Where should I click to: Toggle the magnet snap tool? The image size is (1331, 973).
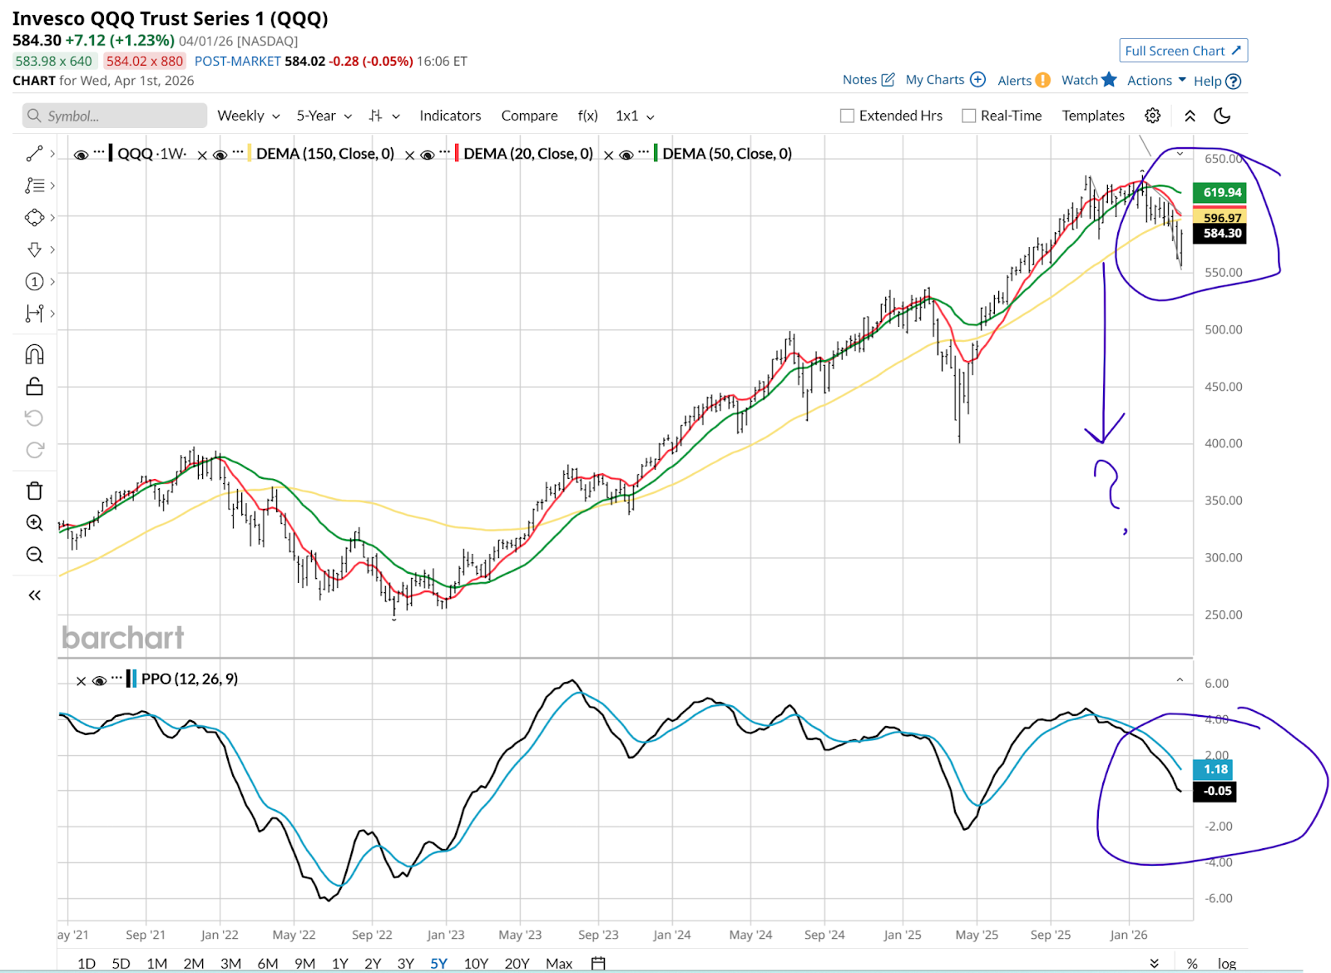[34, 354]
